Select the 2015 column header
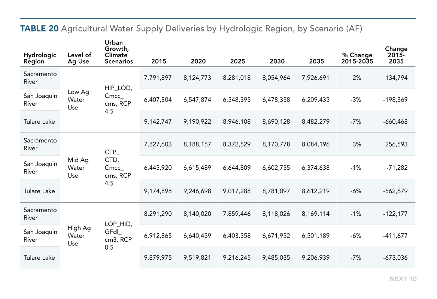Viewport: 437px width, 299px height. [x=158, y=61]
